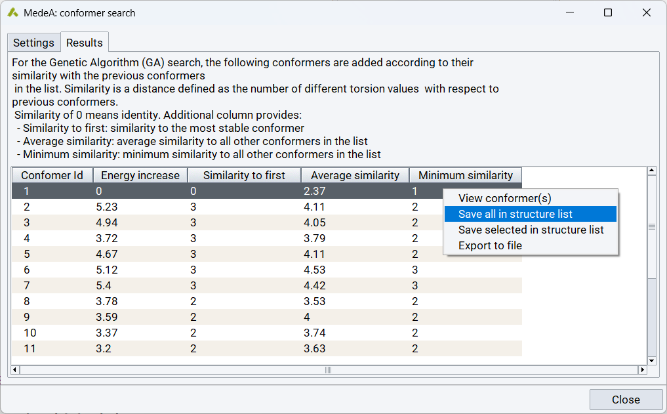Click the horizontal scrollbar right arrow
Screen dimensions: 667x414
pos(643,370)
